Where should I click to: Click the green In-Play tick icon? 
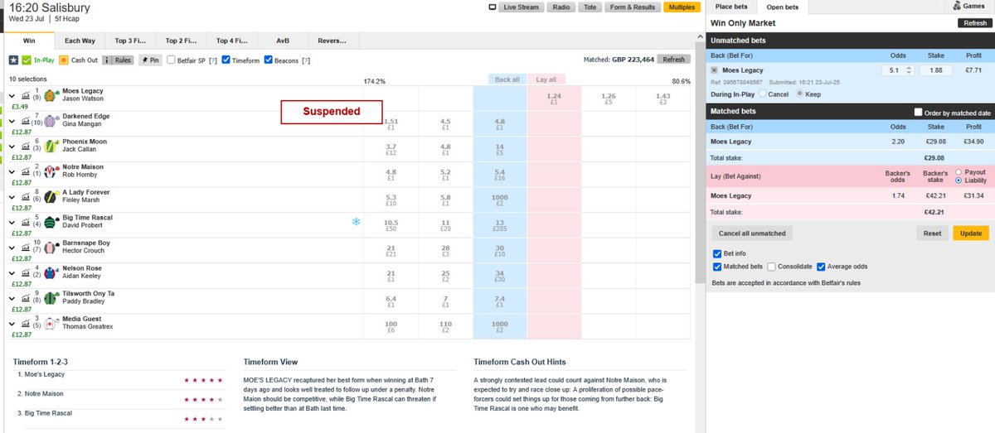(x=27, y=60)
